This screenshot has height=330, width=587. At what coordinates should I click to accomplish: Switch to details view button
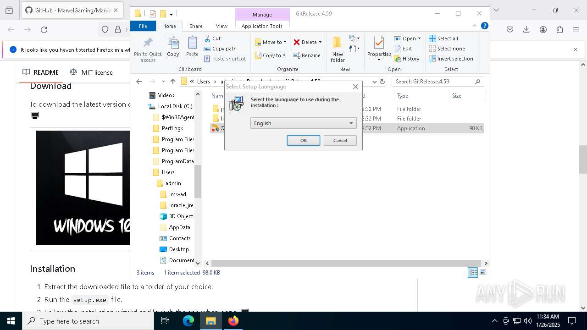473,273
